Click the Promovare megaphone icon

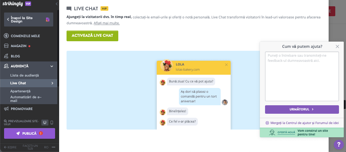click(6, 109)
